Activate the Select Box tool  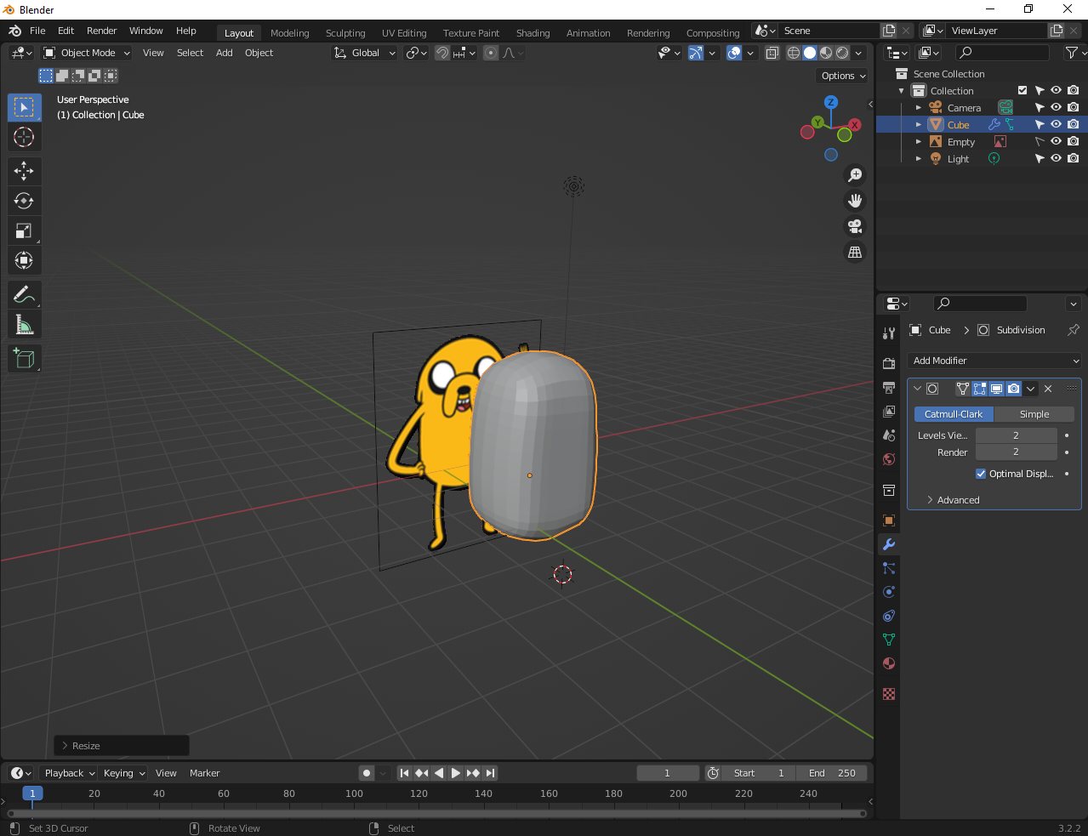[x=24, y=107]
